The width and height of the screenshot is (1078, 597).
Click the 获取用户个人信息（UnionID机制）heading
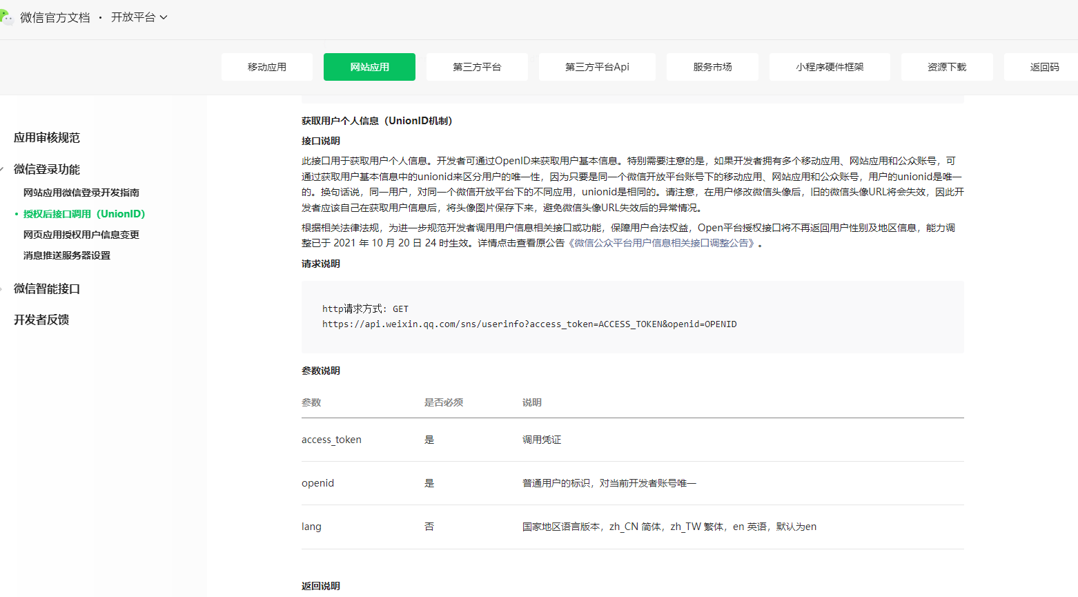377,121
